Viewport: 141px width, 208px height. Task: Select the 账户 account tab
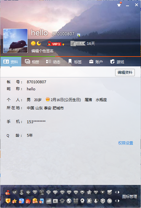coord(96,62)
